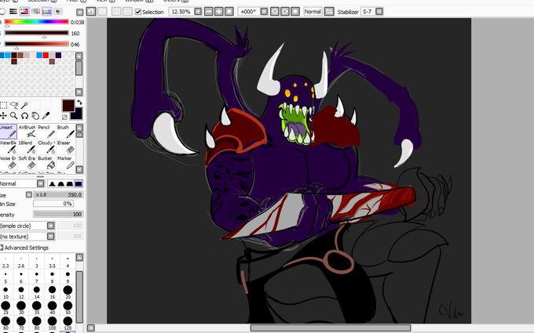Screen dimensions: 534x333
Task: Select the Brush tool
Action: click(x=65, y=132)
